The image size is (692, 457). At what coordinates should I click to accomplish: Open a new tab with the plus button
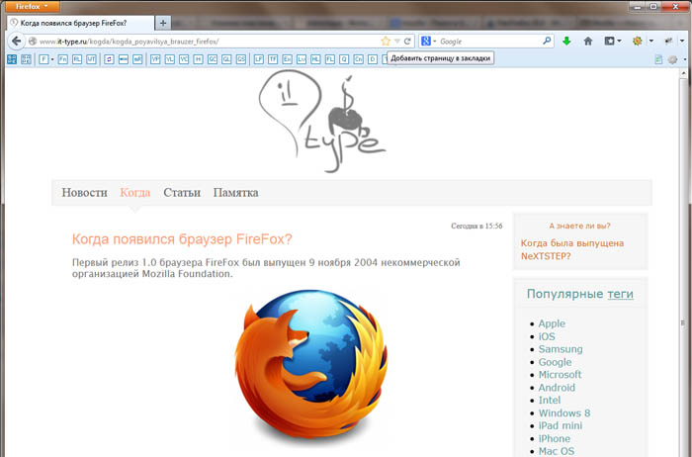click(163, 23)
